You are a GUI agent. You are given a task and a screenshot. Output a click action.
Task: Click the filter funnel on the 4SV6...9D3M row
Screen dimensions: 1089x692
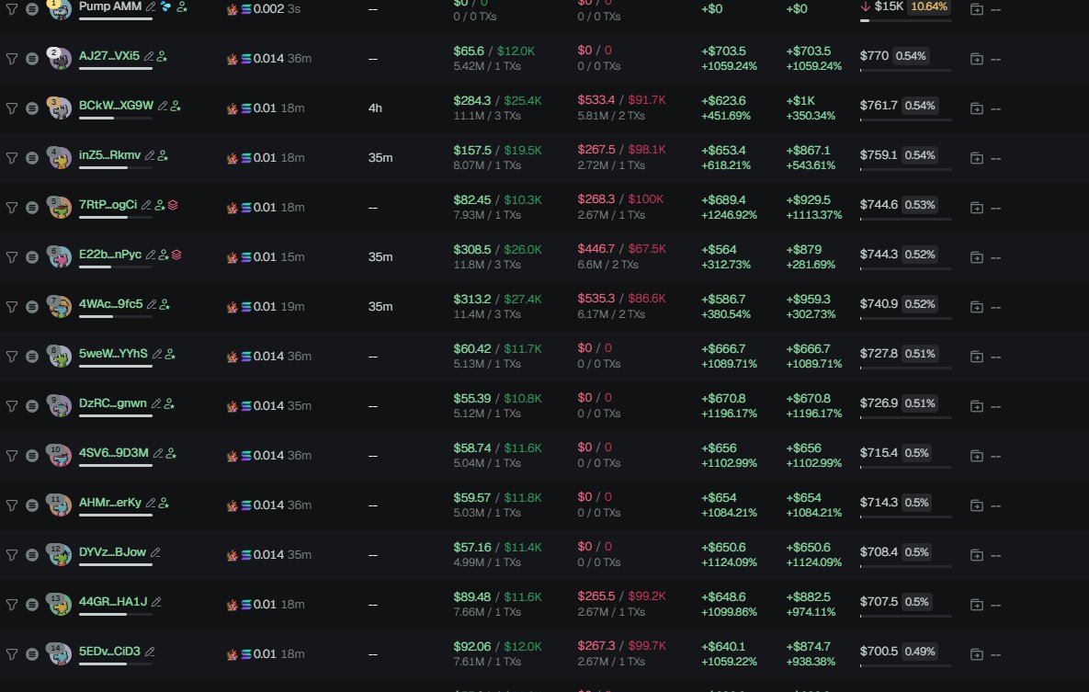12,456
